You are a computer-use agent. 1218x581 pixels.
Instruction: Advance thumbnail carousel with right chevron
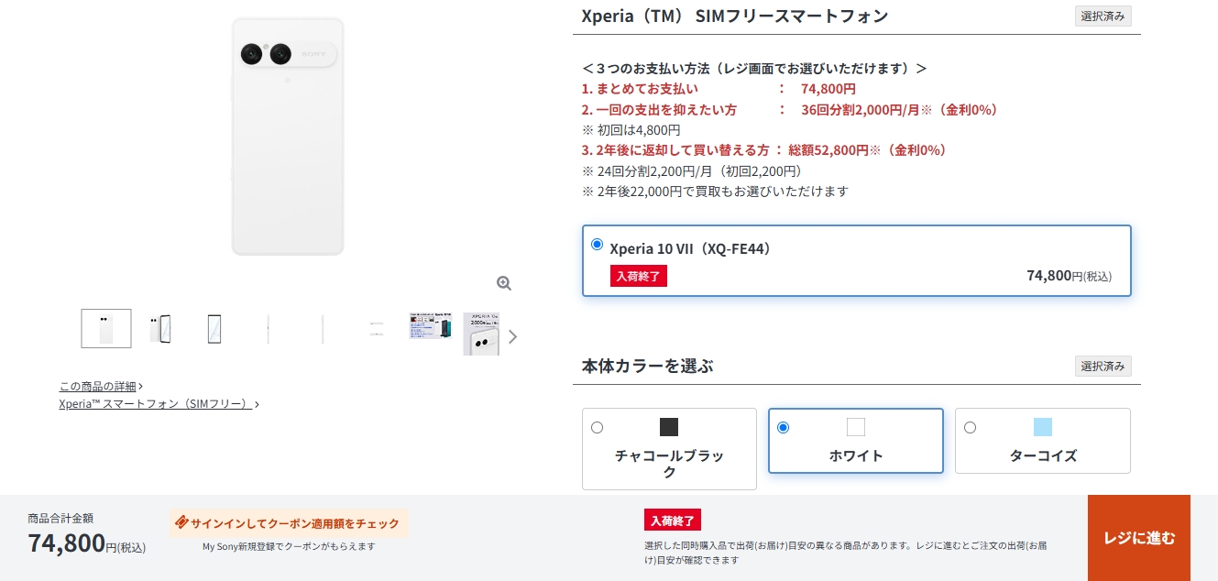(x=512, y=336)
